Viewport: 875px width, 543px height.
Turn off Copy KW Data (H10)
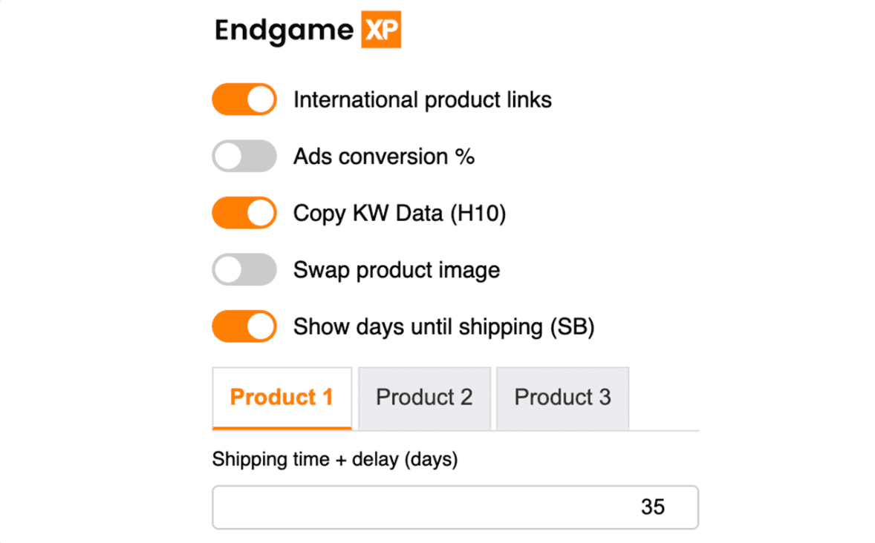click(x=244, y=212)
